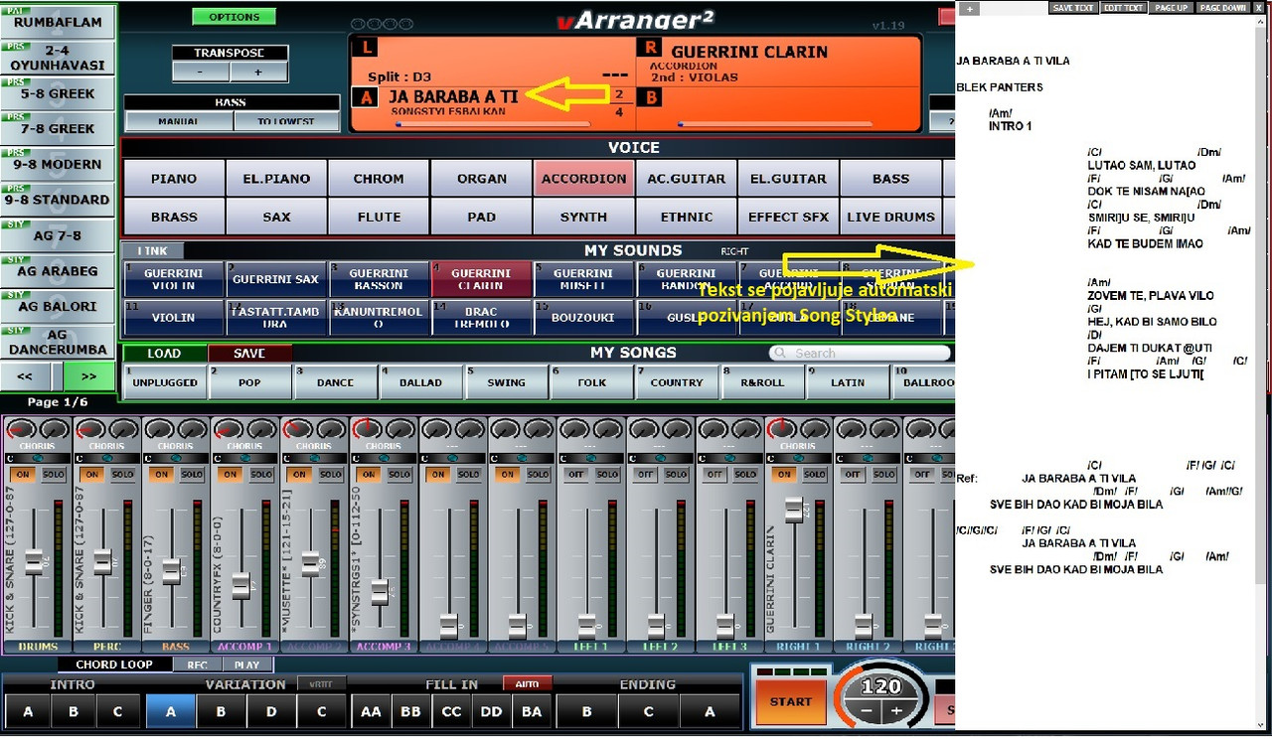Screen dimensions: 1272x740
Task: Trigger INTRO B
Action: coord(73,711)
